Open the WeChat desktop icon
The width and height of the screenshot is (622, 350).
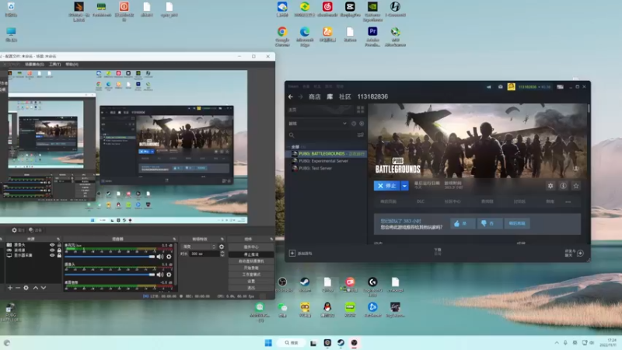point(282,310)
